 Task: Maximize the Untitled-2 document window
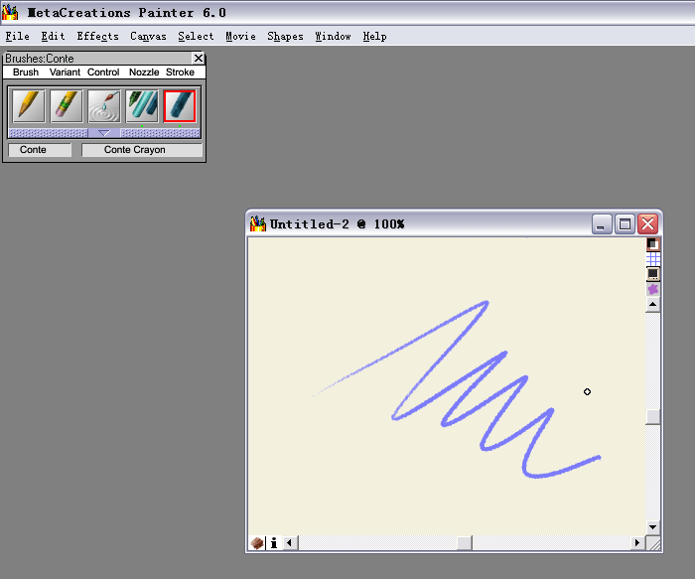tap(625, 223)
